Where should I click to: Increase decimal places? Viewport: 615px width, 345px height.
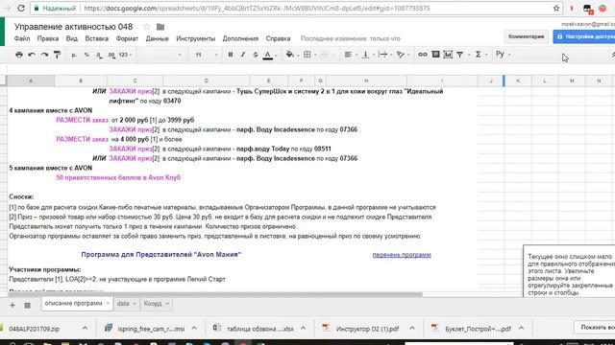tap(111, 56)
